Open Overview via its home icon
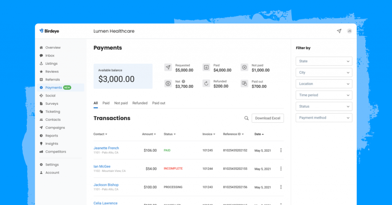The width and height of the screenshot is (392, 205). [41, 47]
